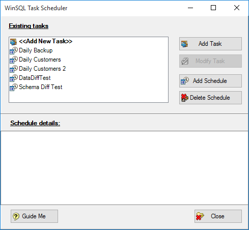Select the <<Add New Task>> list entry
This screenshot has width=249, height=230.
tap(45, 41)
